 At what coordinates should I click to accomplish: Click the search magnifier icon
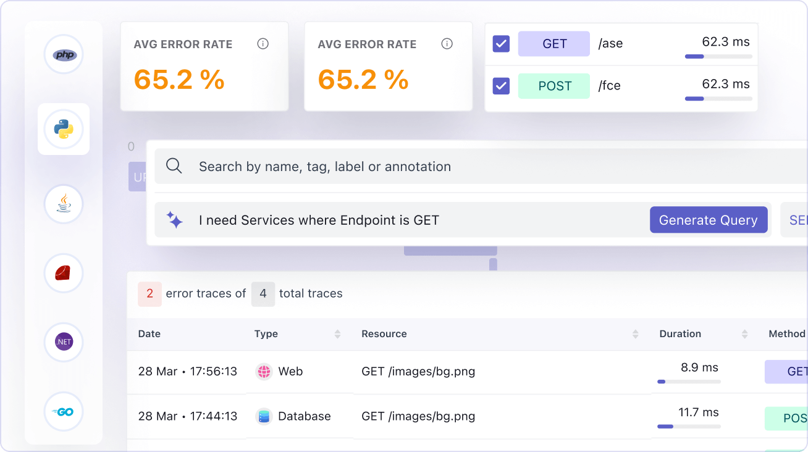click(174, 165)
